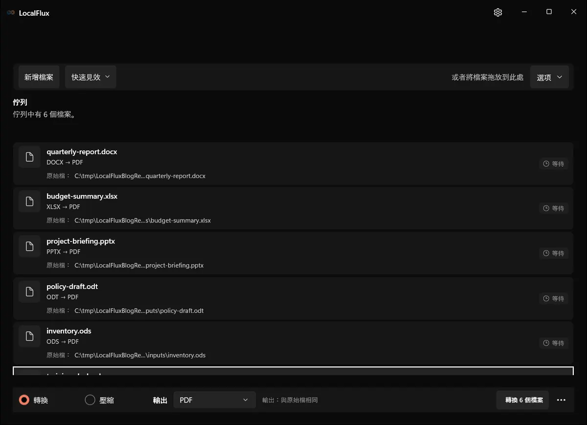This screenshot has width=587, height=425.
Task: Click file icon of project-briefing.pptx
Action: coord(29,246)
